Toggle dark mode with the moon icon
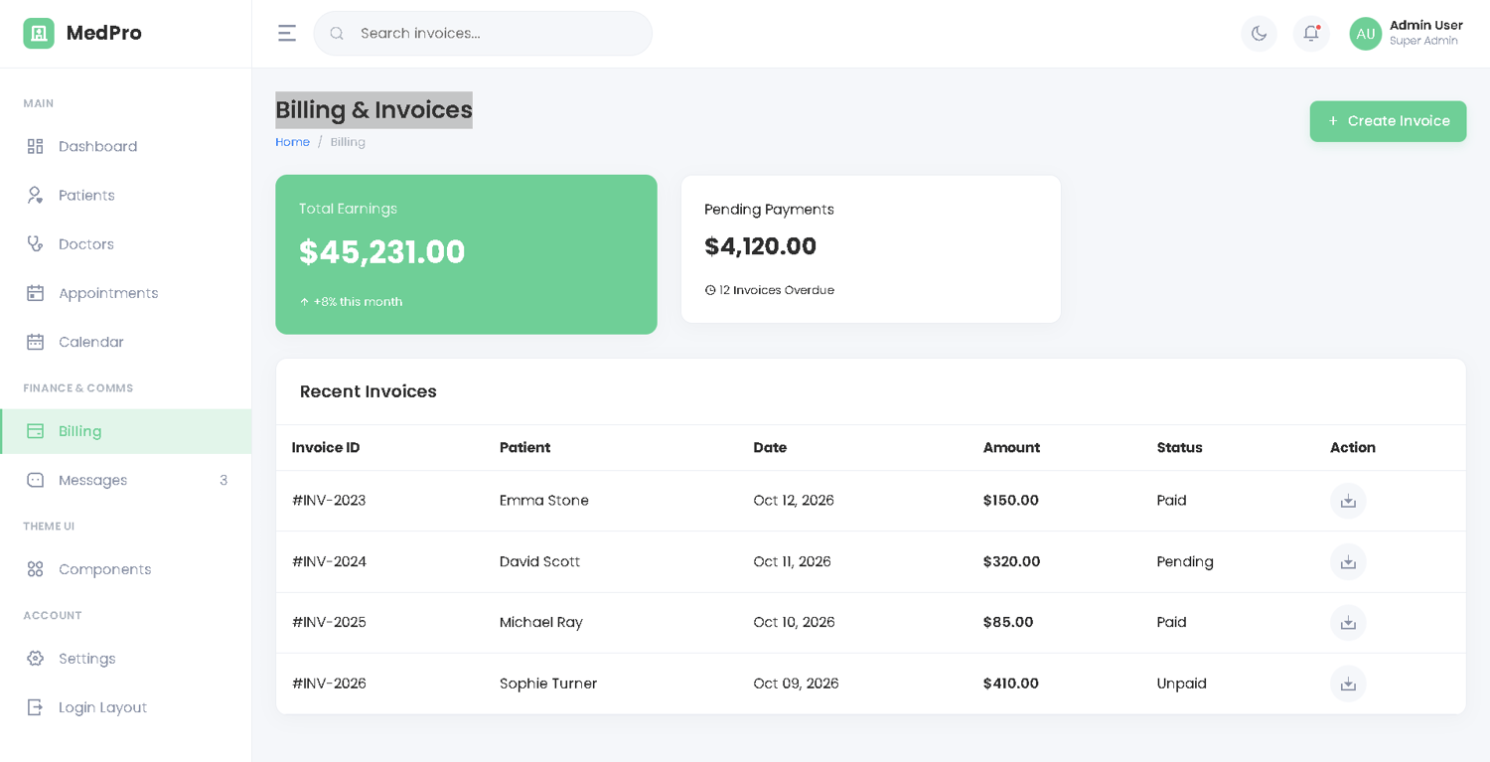The image size is (1490, 762). coord(1259,34)
